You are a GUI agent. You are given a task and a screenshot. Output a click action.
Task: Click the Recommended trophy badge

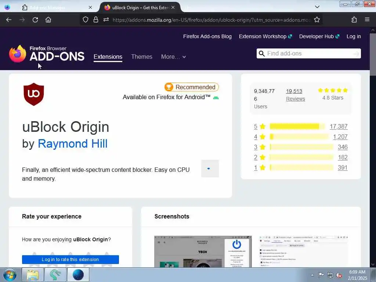tap(191, 87)
